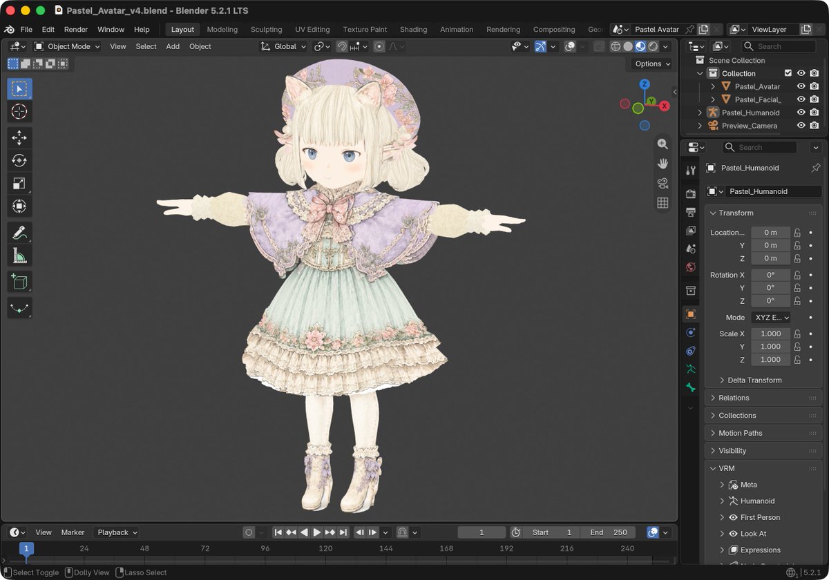
Task: Switch to the Sculpting workspace tab
Action: pos(266,30)
